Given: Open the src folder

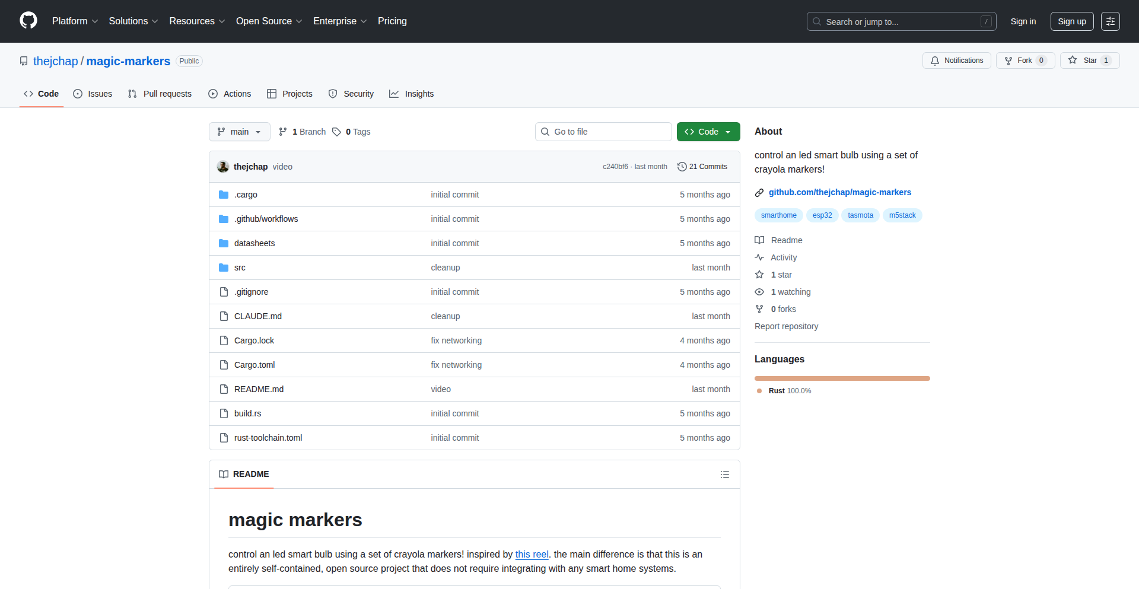Looking at the screenshot, I should pos(240,268).
